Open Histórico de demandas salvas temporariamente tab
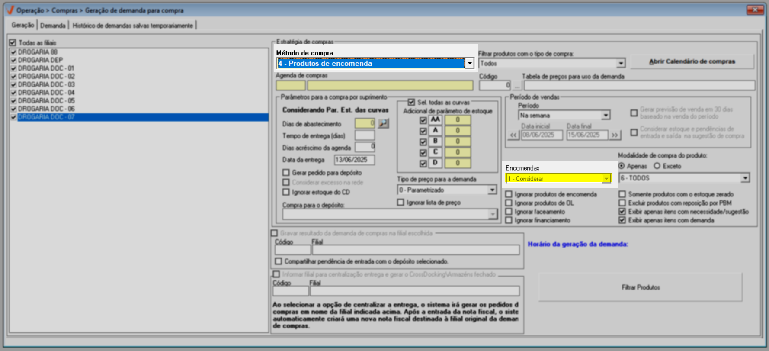Image resolution: width=769 pixels, height=351 pixels. [132, 26]
